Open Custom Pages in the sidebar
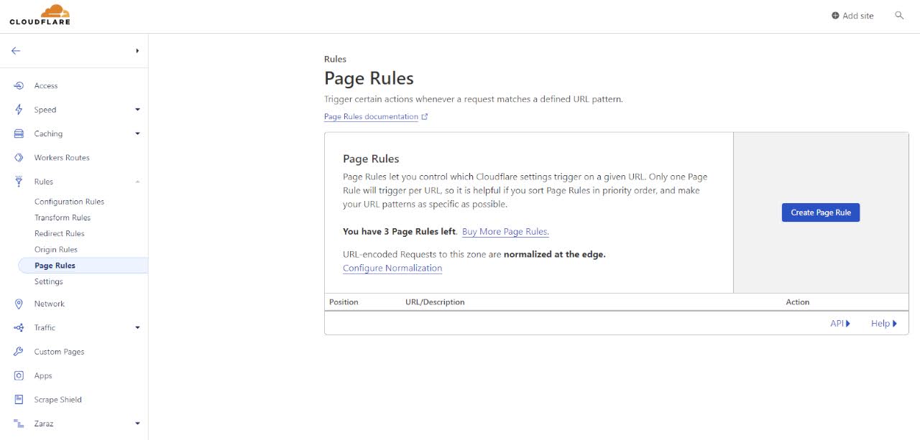The width and height of the screenshot is (920, 440). coord(59,352)
